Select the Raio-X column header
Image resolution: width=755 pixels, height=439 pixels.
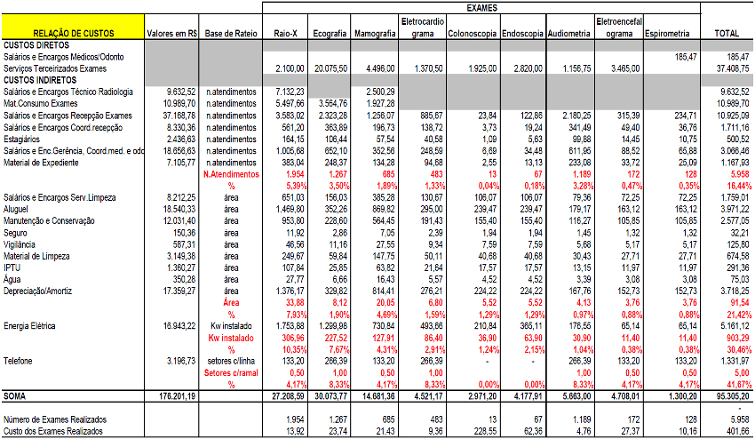[x=286, y=33]
